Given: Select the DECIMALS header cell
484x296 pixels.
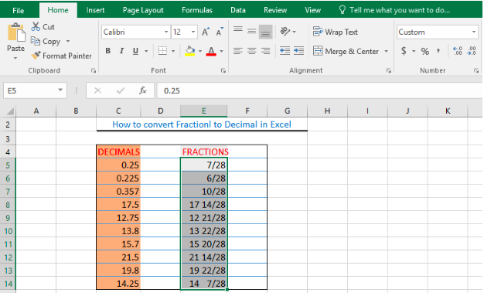Looking at the screenshot, I should click(x=118, y=151).
